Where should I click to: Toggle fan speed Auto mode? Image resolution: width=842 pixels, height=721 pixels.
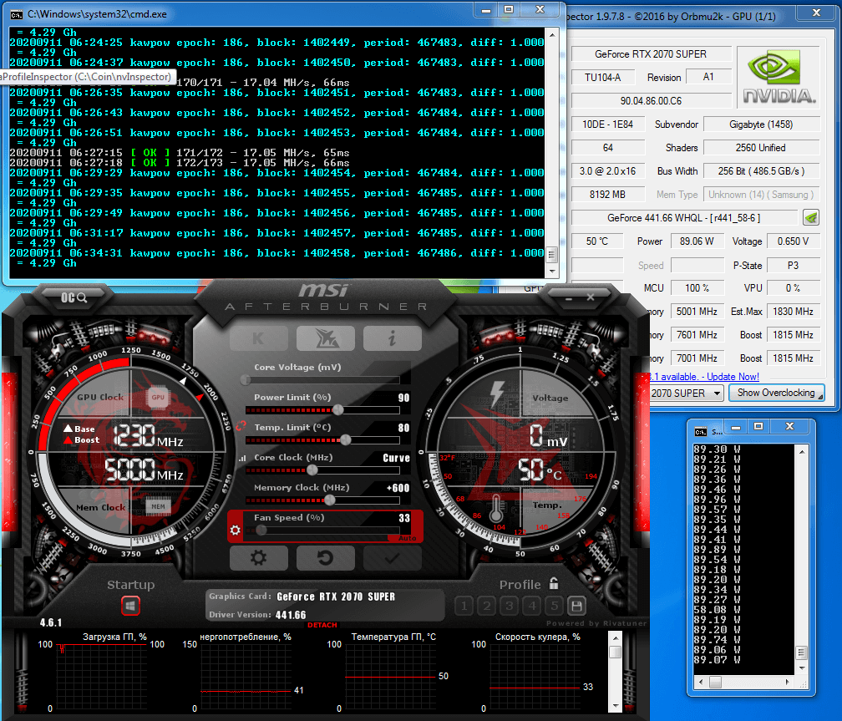pos(407,538)
